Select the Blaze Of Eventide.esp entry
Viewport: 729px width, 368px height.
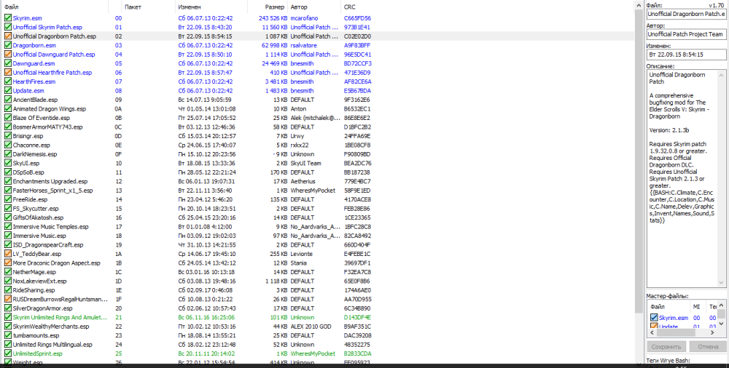click(42, 118)
